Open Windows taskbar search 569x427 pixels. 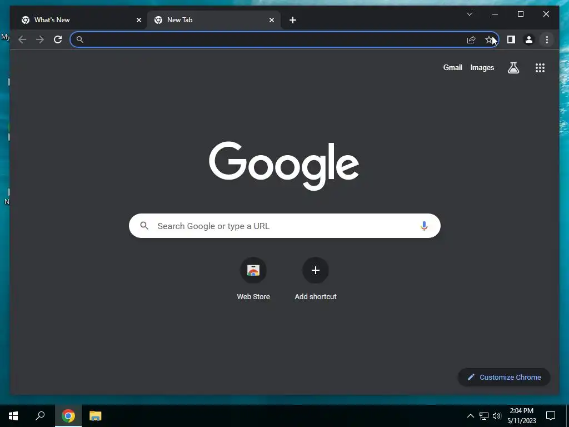[x=40, y=416]
